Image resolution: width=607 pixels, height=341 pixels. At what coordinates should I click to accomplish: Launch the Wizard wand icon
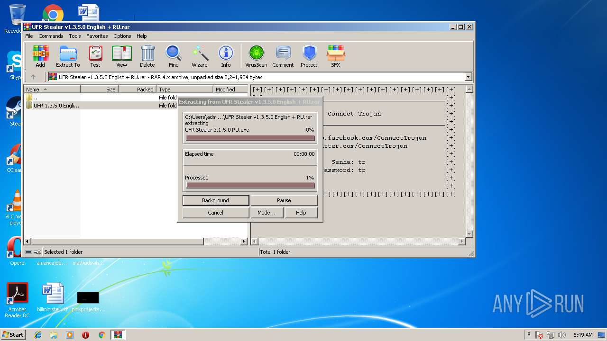click(200, 56)
